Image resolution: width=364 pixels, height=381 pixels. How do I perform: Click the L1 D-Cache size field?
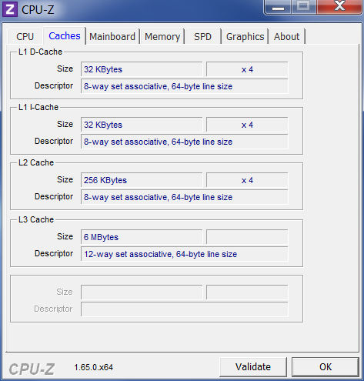(x=142, y=69)
